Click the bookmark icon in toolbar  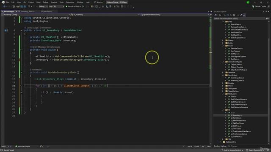(122, 7)
